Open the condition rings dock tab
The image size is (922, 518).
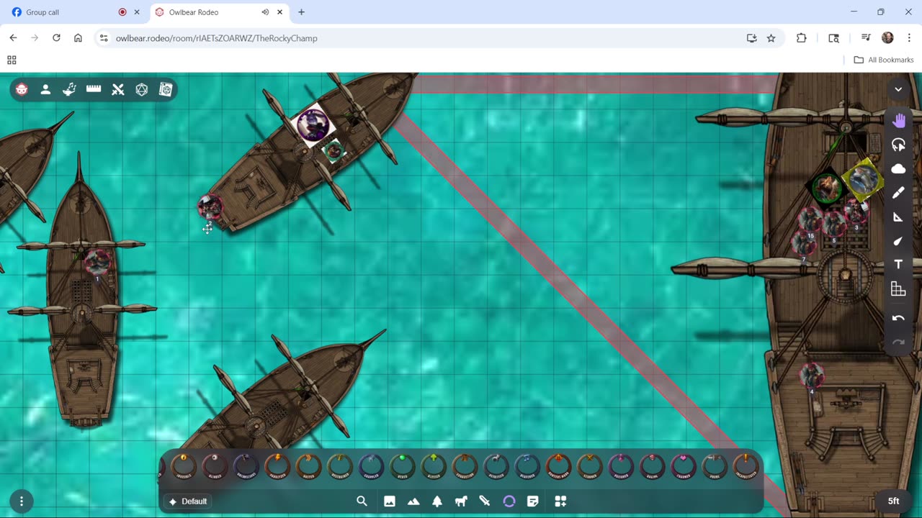[509, 501]
